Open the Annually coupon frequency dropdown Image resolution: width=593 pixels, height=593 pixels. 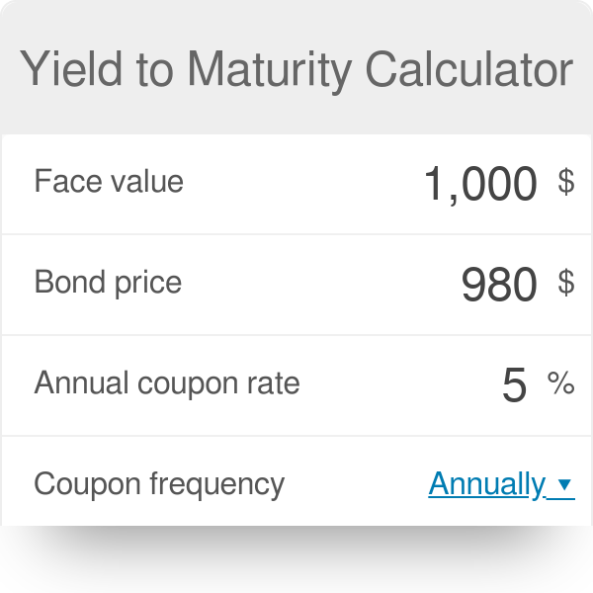(486, 483)
